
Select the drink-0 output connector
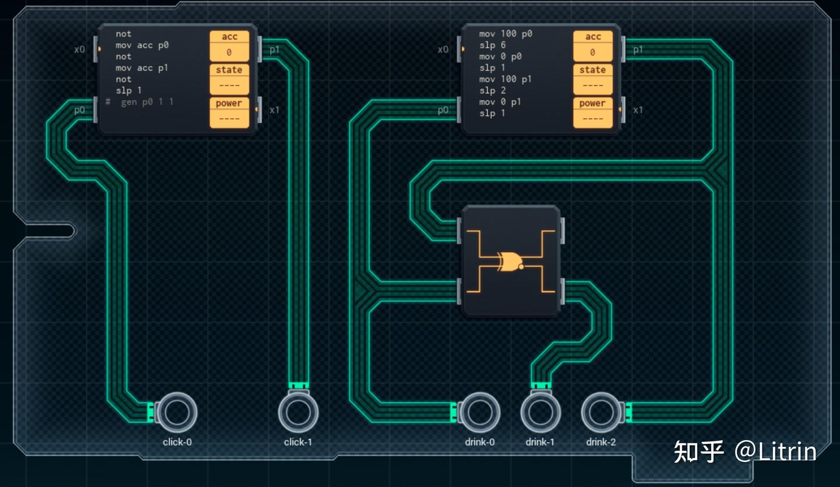(x=480, y=412)
